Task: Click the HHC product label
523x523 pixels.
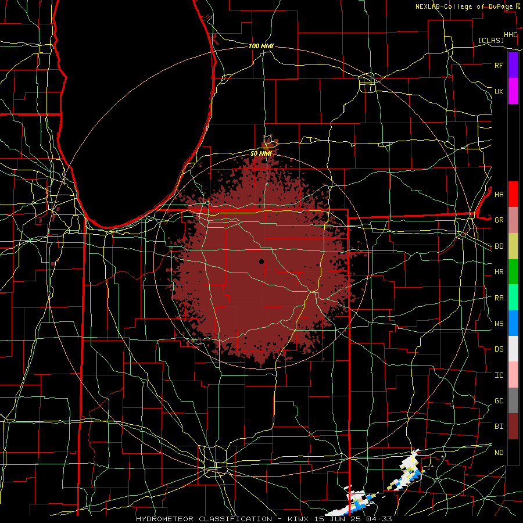Action: point(510,35)
